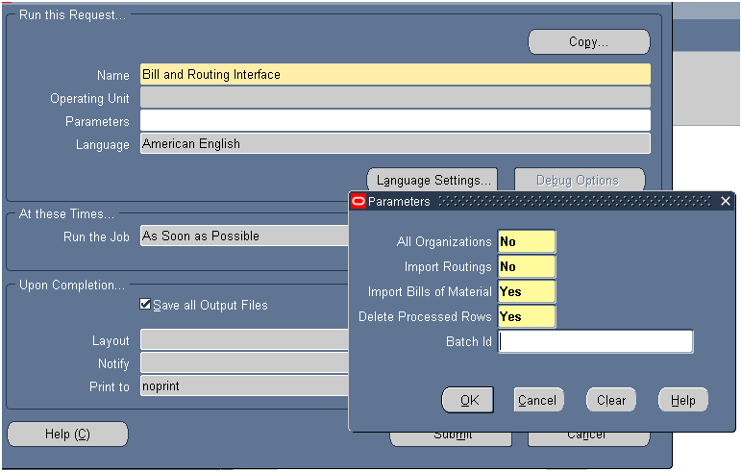This screenshot has width=742, height=472.
Task: Click the Language field showing American English
Action: pos(394,144)
